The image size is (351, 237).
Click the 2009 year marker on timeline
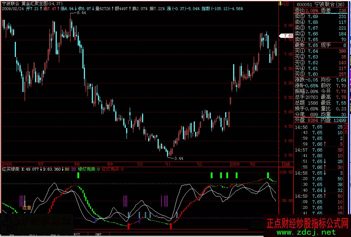click(235, 164)
